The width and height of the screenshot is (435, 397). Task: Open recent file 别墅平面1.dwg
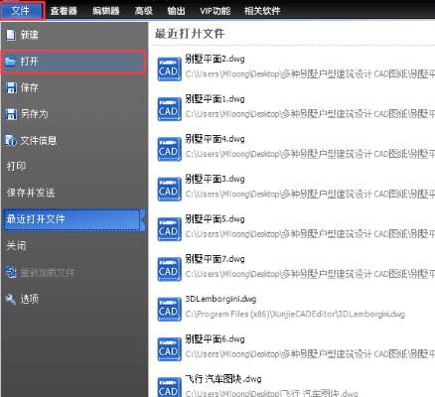tap(215, 99)
